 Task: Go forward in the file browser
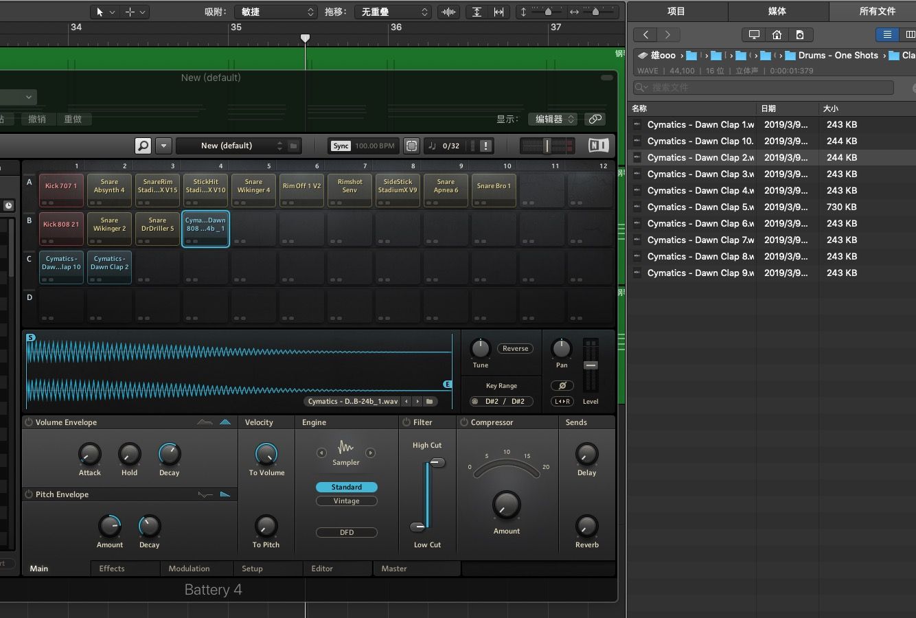tap(667, 34)
